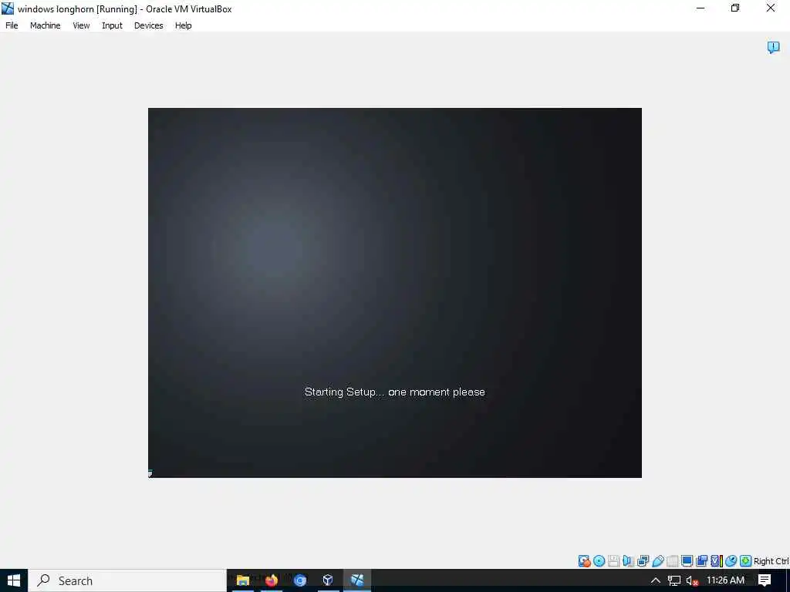Open the Help menu
The height and width of the screenshot is (592, 790).
183,25
